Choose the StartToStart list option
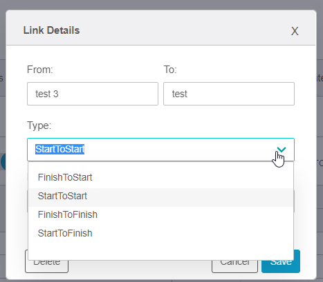This screenshot has height=282, width=323. (160, 196)
